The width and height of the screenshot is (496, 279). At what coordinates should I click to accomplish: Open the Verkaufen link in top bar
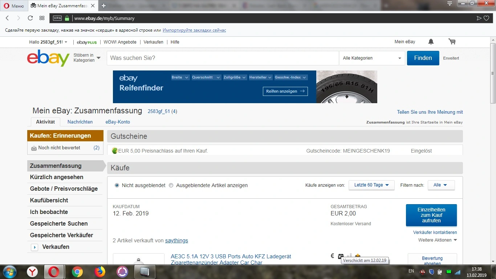153,42
